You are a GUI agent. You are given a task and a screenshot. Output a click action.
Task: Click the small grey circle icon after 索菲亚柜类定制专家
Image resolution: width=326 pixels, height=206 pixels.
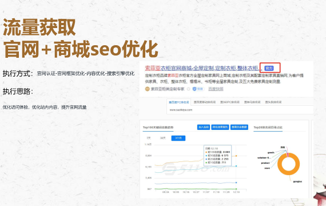pos(188,89)
